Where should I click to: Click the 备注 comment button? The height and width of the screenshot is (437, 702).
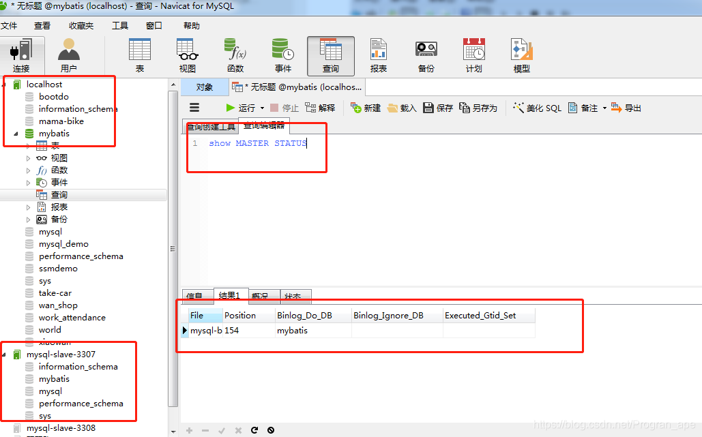[x=583, y=108]
